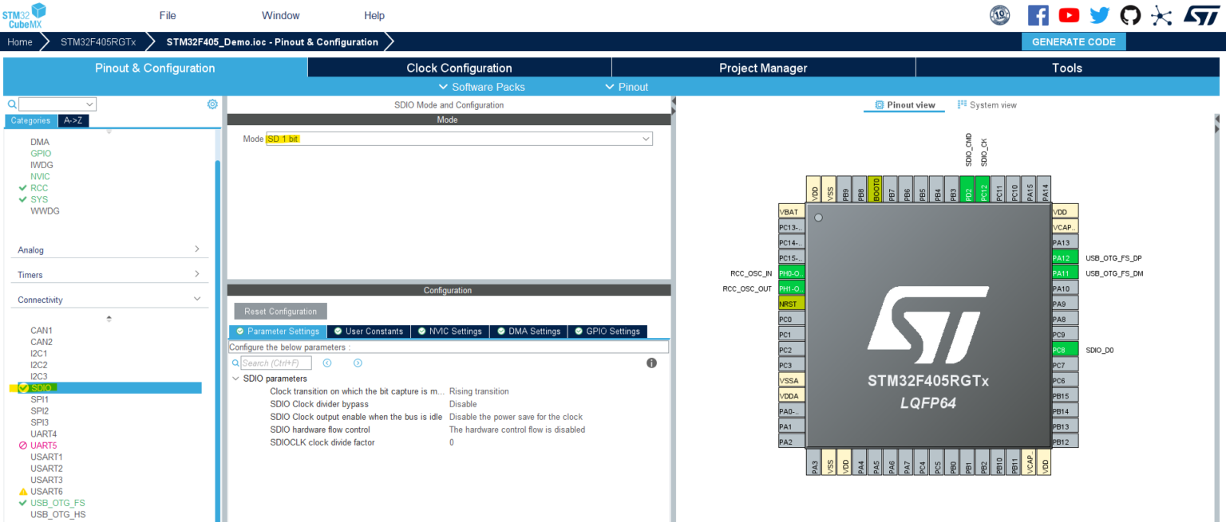Select USB_OTG_FS in the peripheral list
1226x522 pixels.
click(x=57, y=503)
